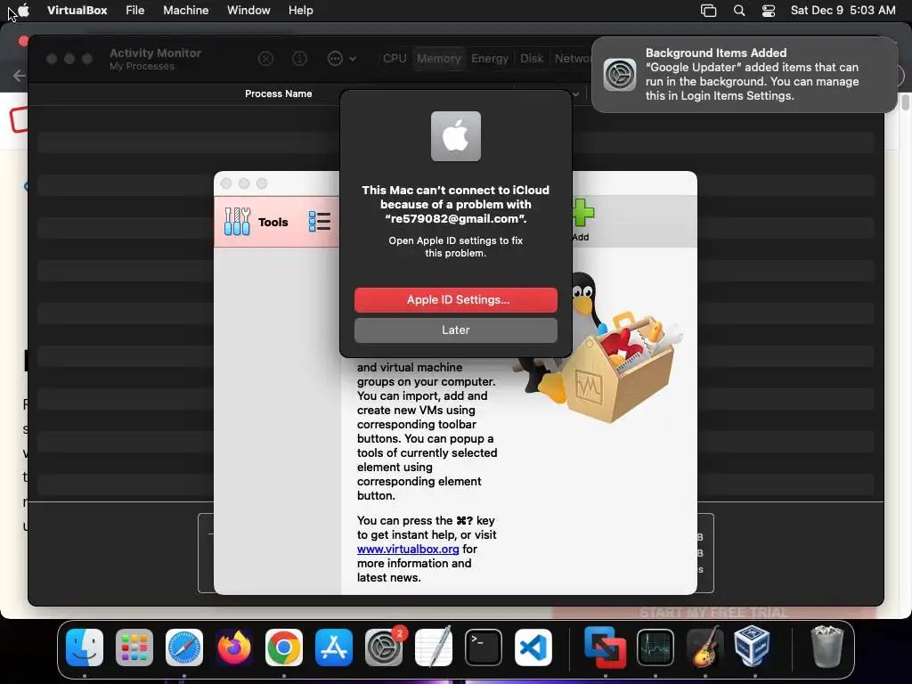912x684 pixels.
Task: Open the Tools list menu icon
Action: (320, 222)
